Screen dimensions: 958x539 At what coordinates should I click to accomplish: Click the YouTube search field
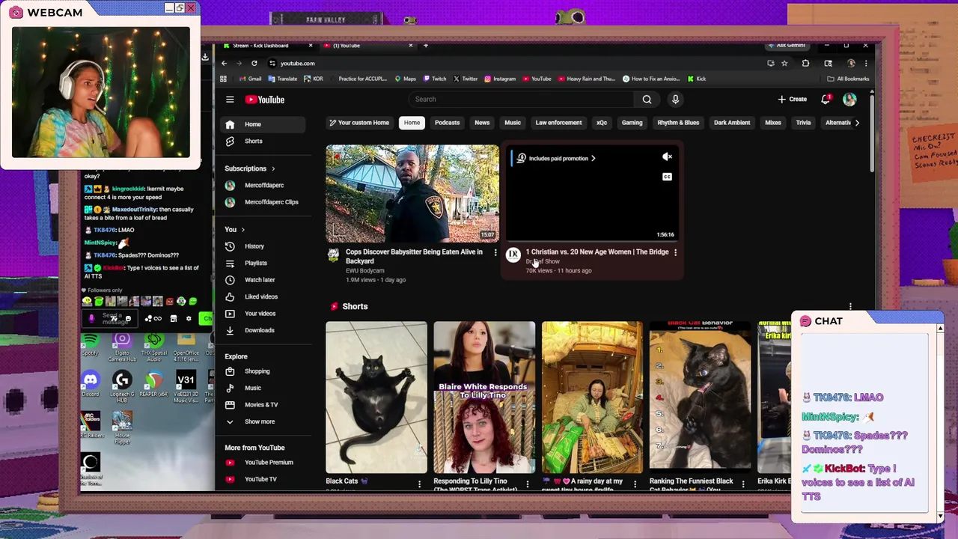tap(522, 99)
